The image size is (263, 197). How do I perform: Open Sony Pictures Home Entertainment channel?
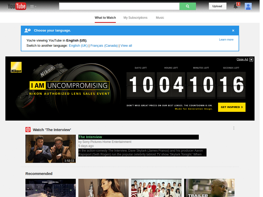pos(107,142)
